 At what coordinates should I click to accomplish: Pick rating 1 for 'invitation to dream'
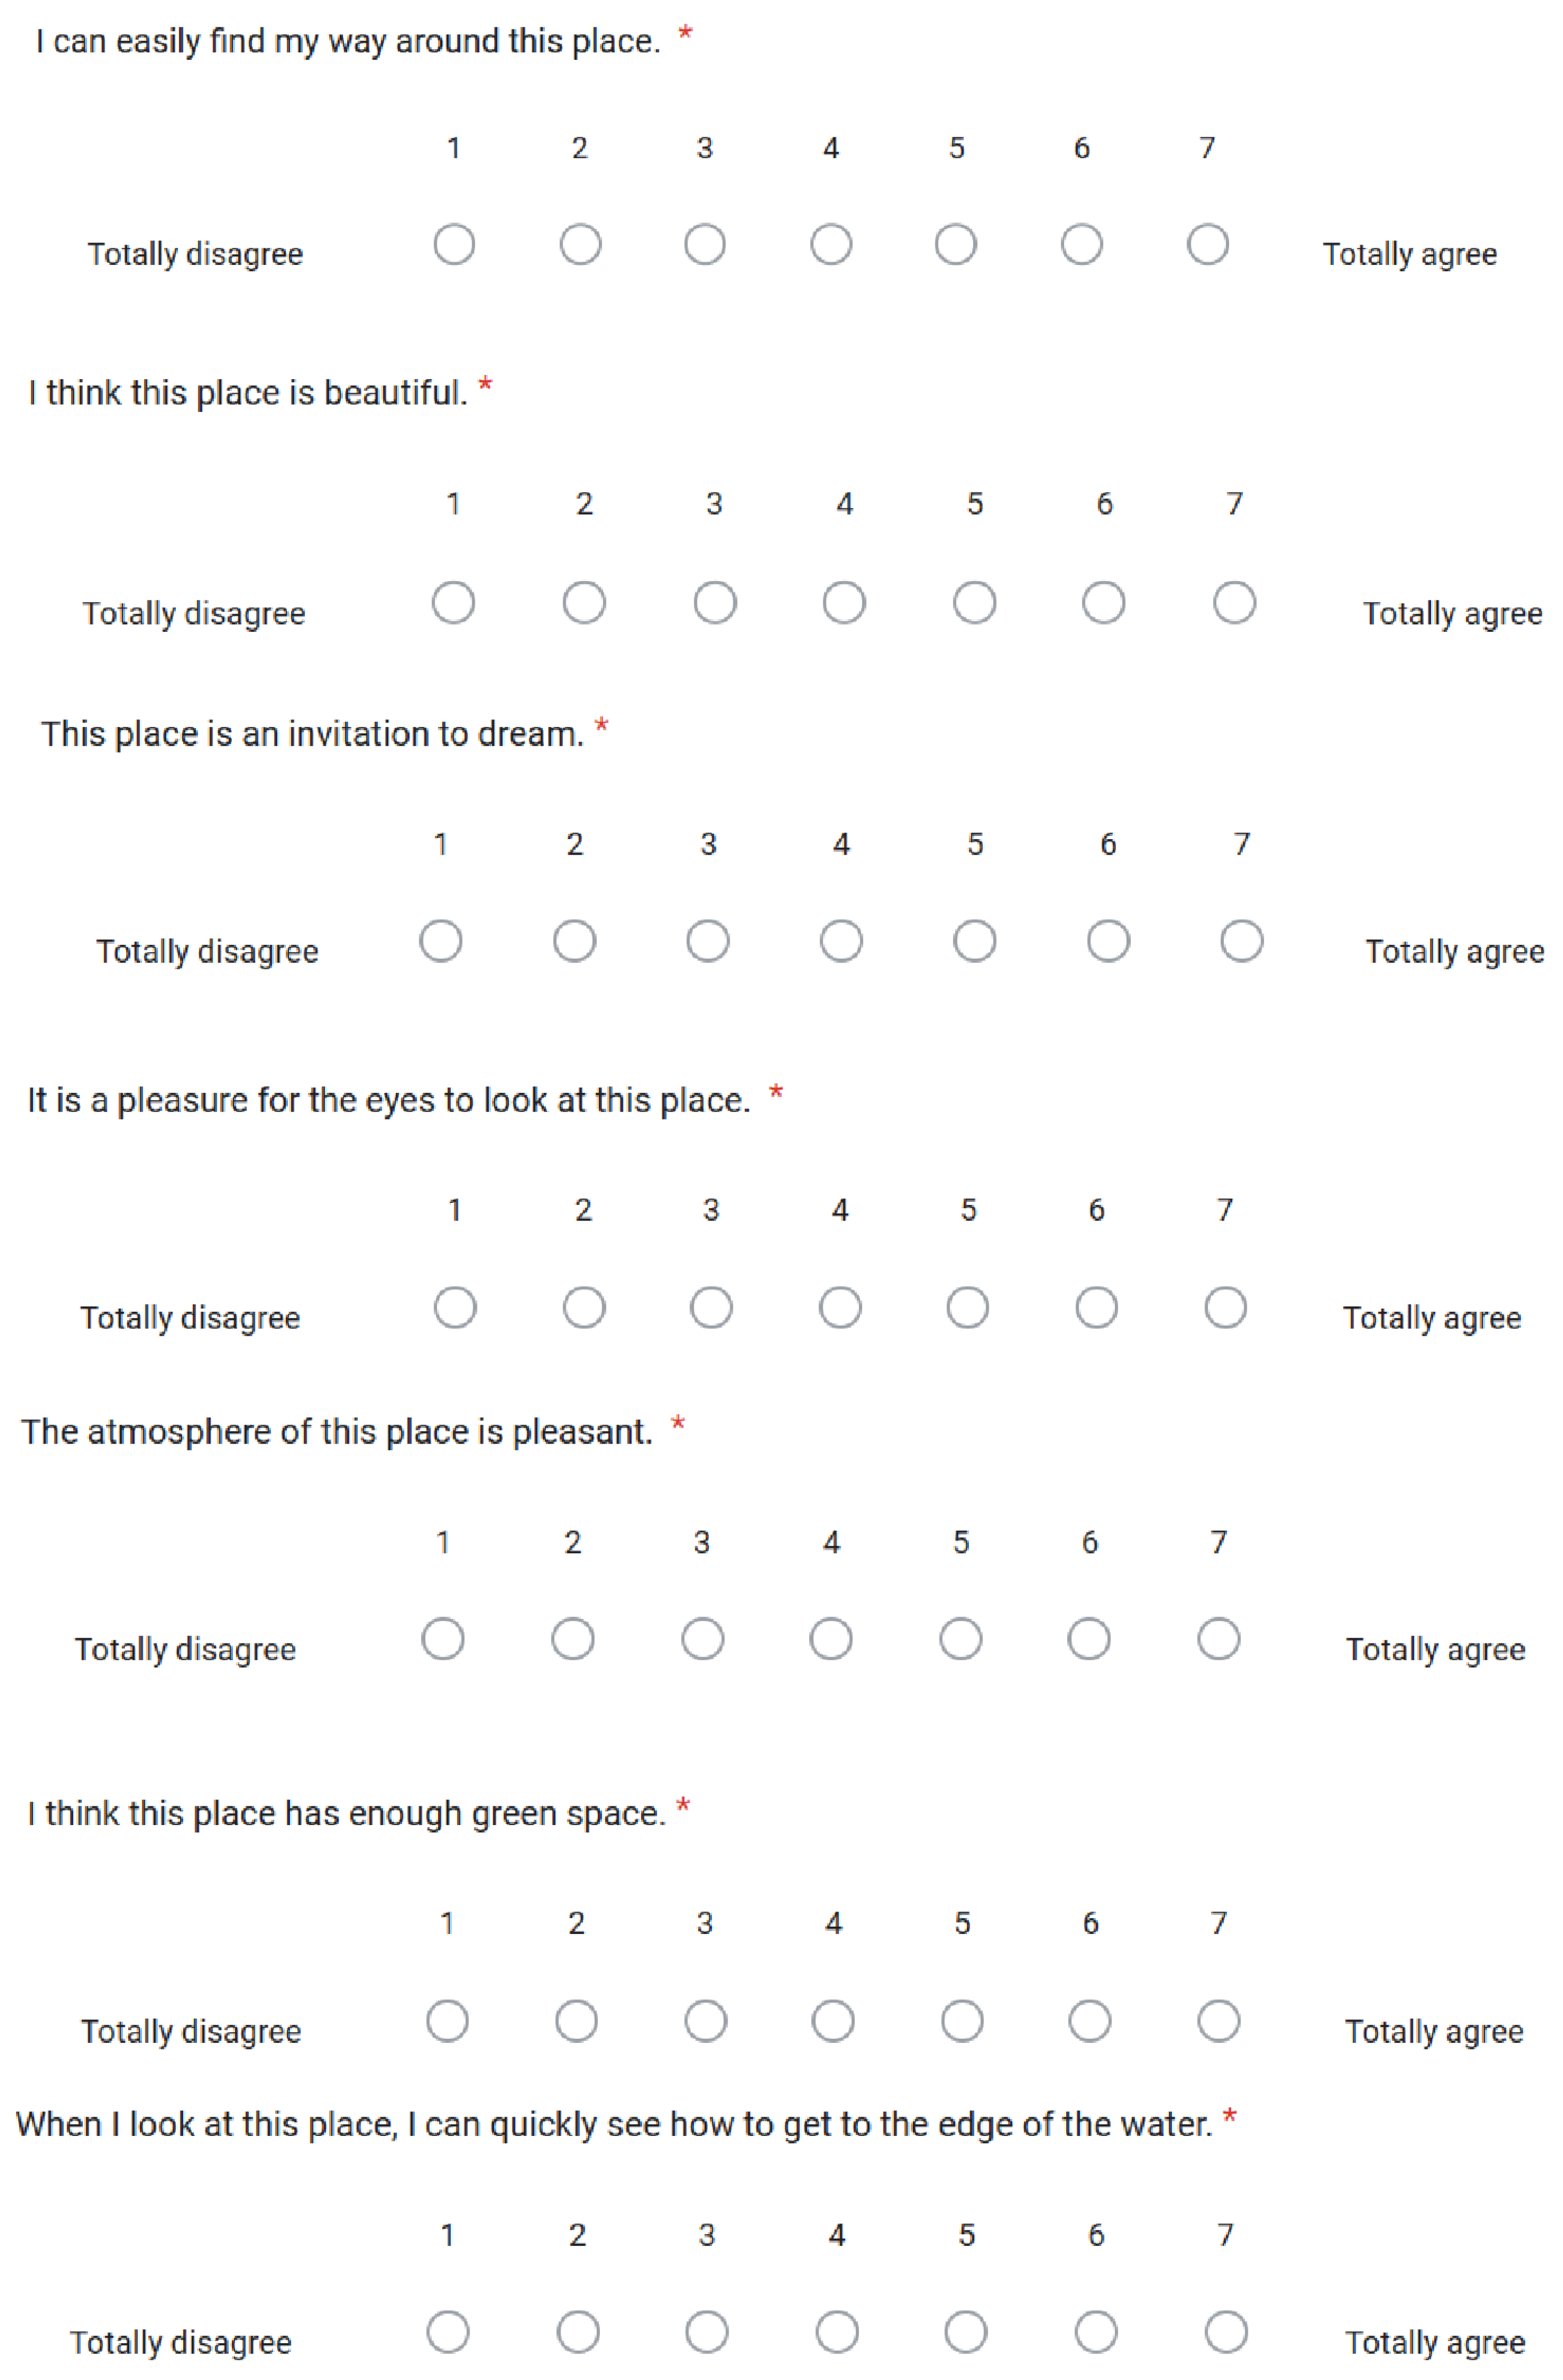point(441,941)
